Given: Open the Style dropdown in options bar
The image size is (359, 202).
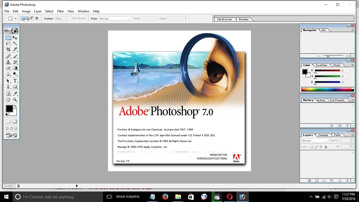Looking at the screenshot, I should (115, 18).
